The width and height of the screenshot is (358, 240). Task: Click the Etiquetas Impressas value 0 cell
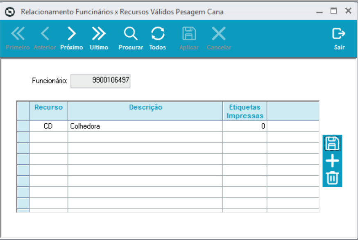[245, 126]
